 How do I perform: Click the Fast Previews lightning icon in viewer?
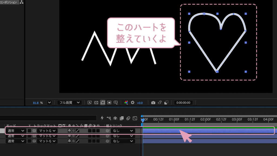pos(90,103)
